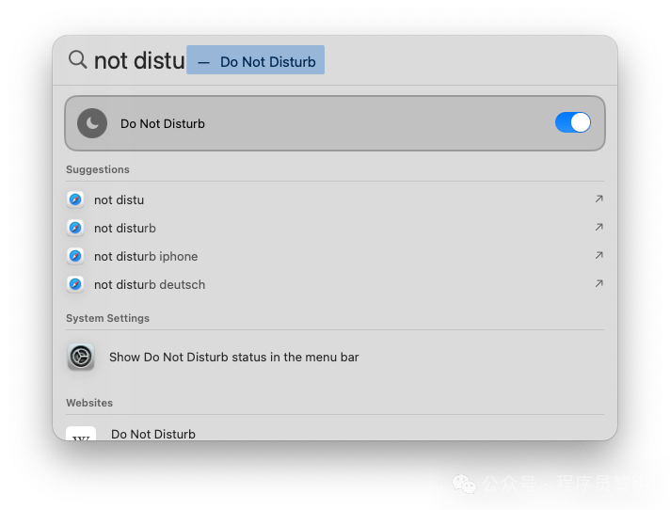Click Safari icon beside "not disturb deutsch"

pos(75,284)
